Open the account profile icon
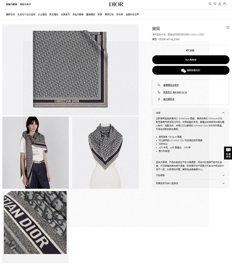232x269 pixels. (x=220, y=4)
